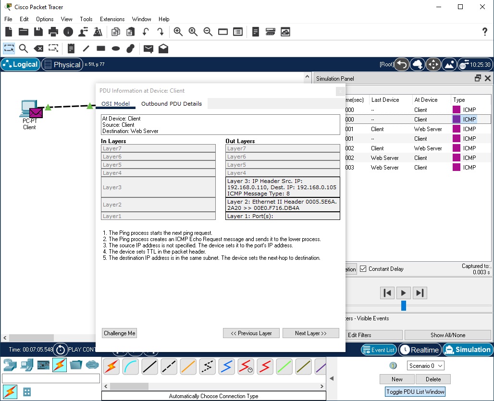Open the Tools menu
This screenshot has width=494, height=401.
[86, 19]
